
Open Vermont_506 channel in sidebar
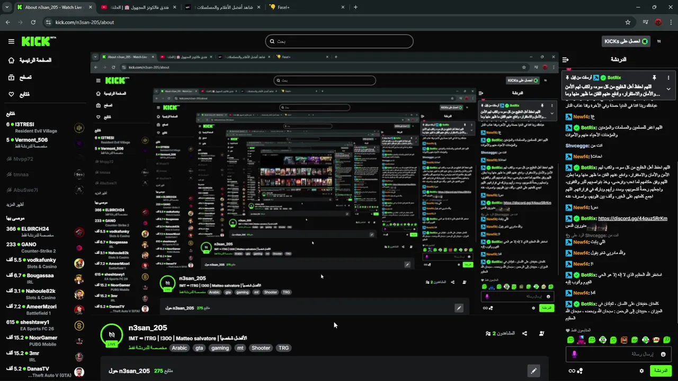(x=45, y=143)
